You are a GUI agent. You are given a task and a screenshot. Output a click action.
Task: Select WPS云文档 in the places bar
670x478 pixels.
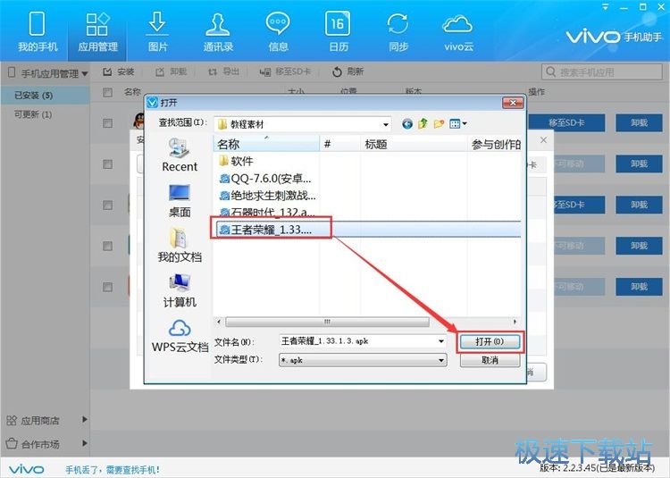click(x=180, y=336)
